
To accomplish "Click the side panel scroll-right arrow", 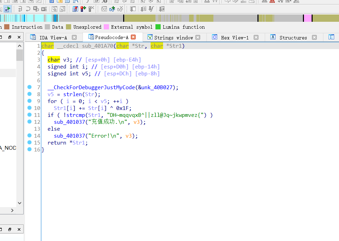I will tap(12, 211).
